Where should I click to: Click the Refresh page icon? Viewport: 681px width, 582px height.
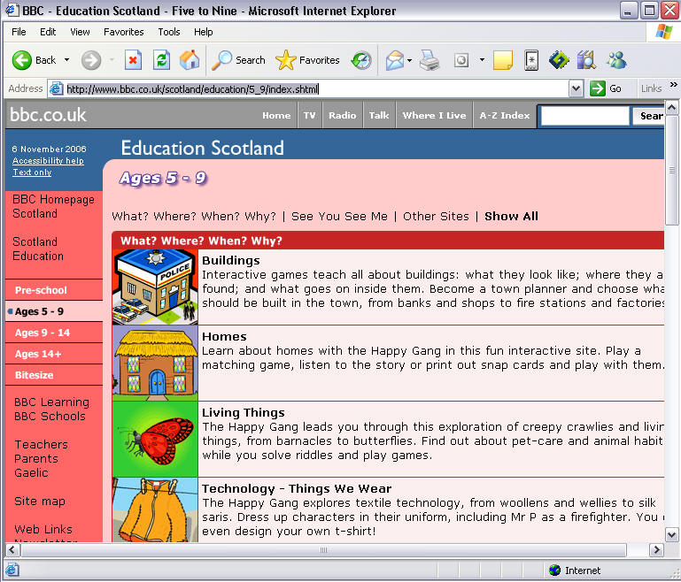pyautogui.click(x=161, y=60)
